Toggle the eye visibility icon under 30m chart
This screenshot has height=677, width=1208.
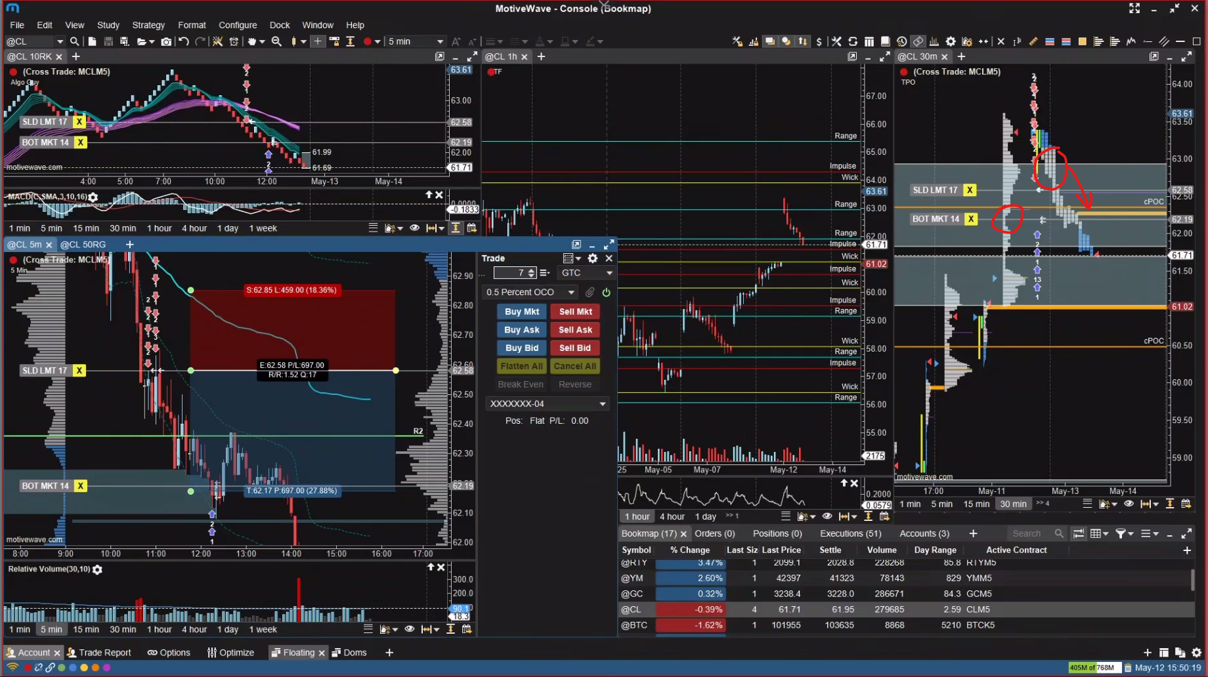pyautogui.click(x=1129, y=504)
